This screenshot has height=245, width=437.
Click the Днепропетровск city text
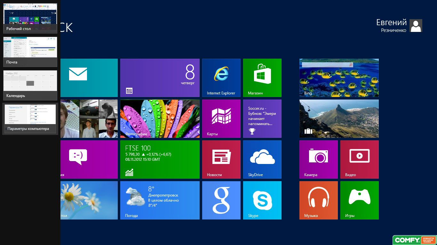point(163,195)
